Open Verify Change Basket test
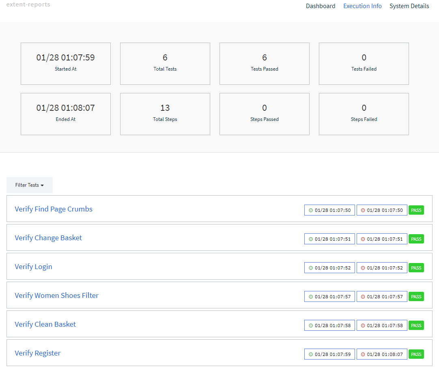 [x=48, y=238]
